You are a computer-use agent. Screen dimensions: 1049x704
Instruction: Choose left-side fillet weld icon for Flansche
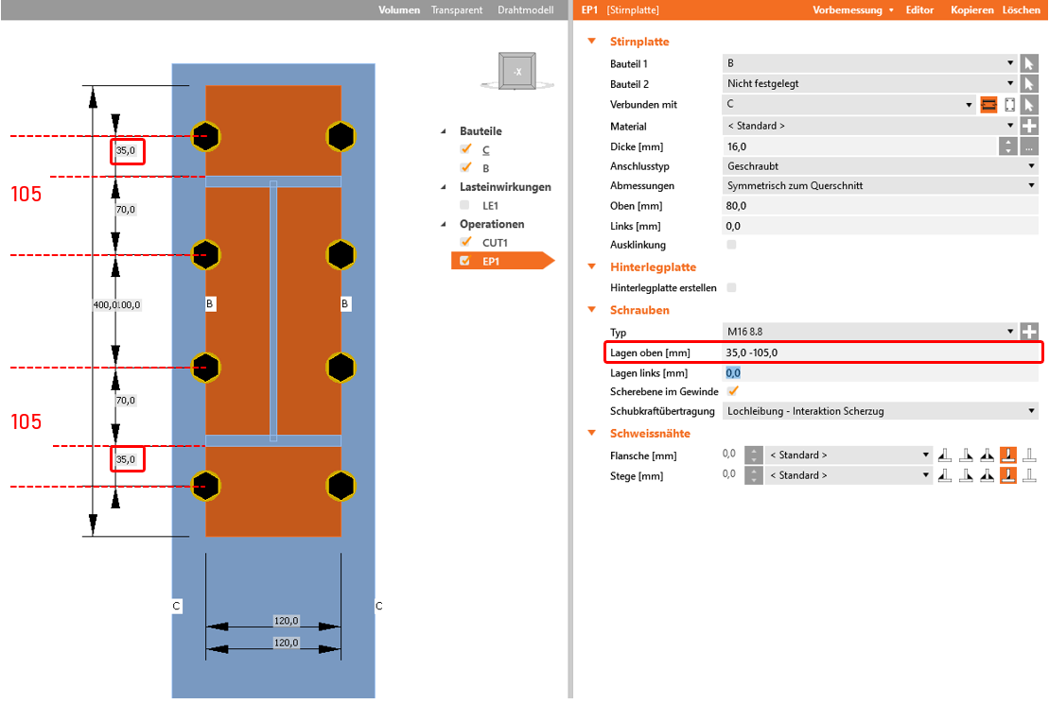point(945,455)
